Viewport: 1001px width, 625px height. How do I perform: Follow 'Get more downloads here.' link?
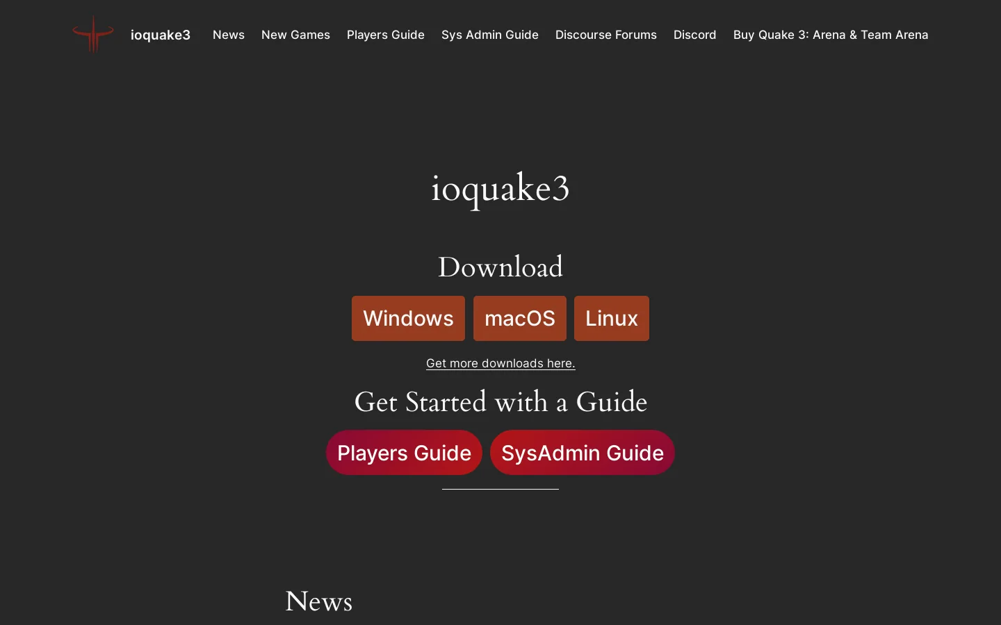[x=500, y=363]
